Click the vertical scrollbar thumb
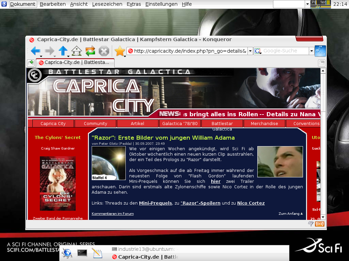This screenshot has height=261, width=349. point(323,93)
